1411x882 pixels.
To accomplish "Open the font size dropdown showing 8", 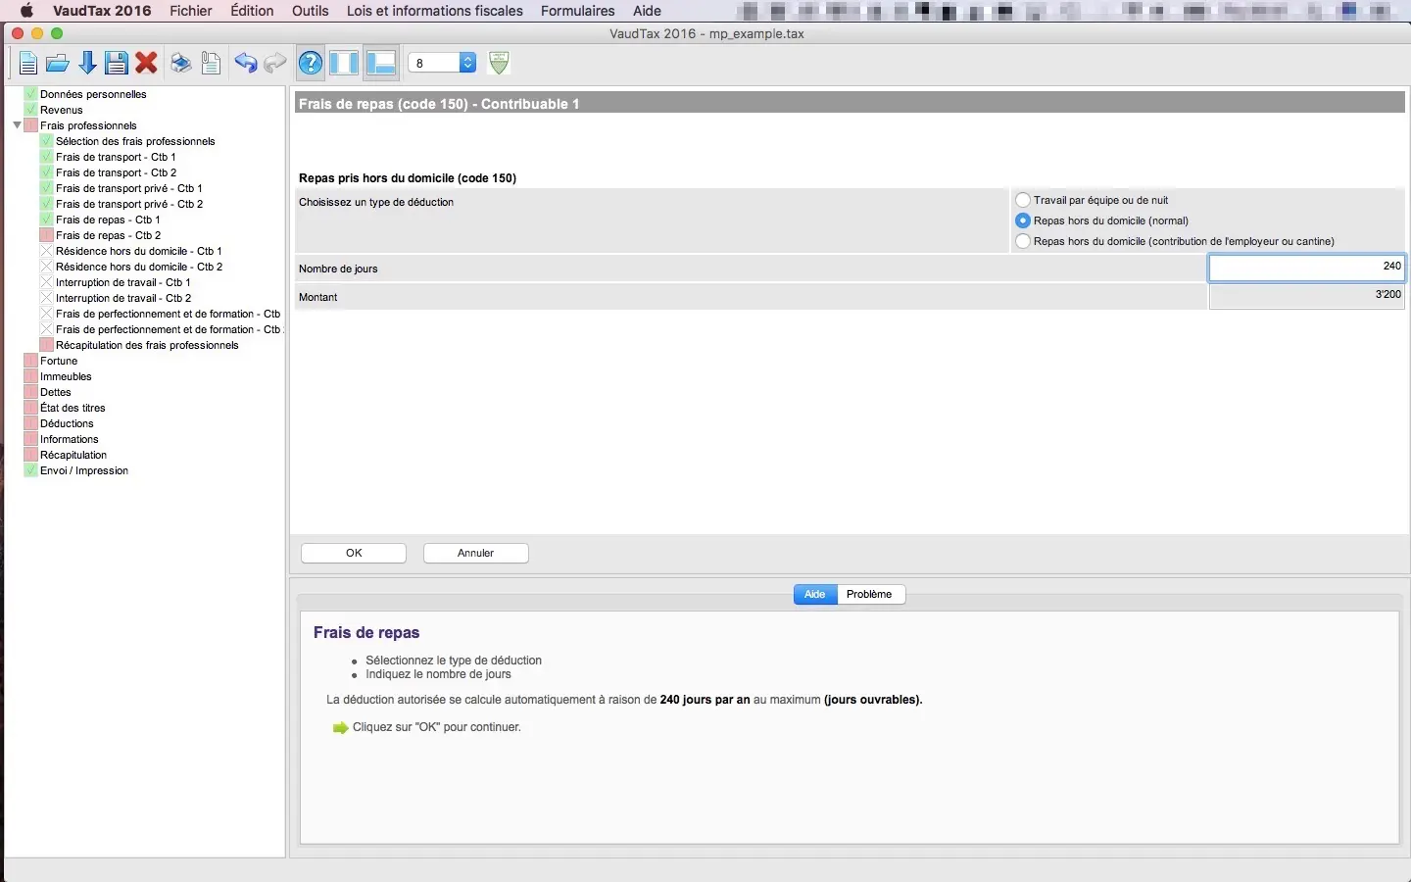I will coord(442,63).
